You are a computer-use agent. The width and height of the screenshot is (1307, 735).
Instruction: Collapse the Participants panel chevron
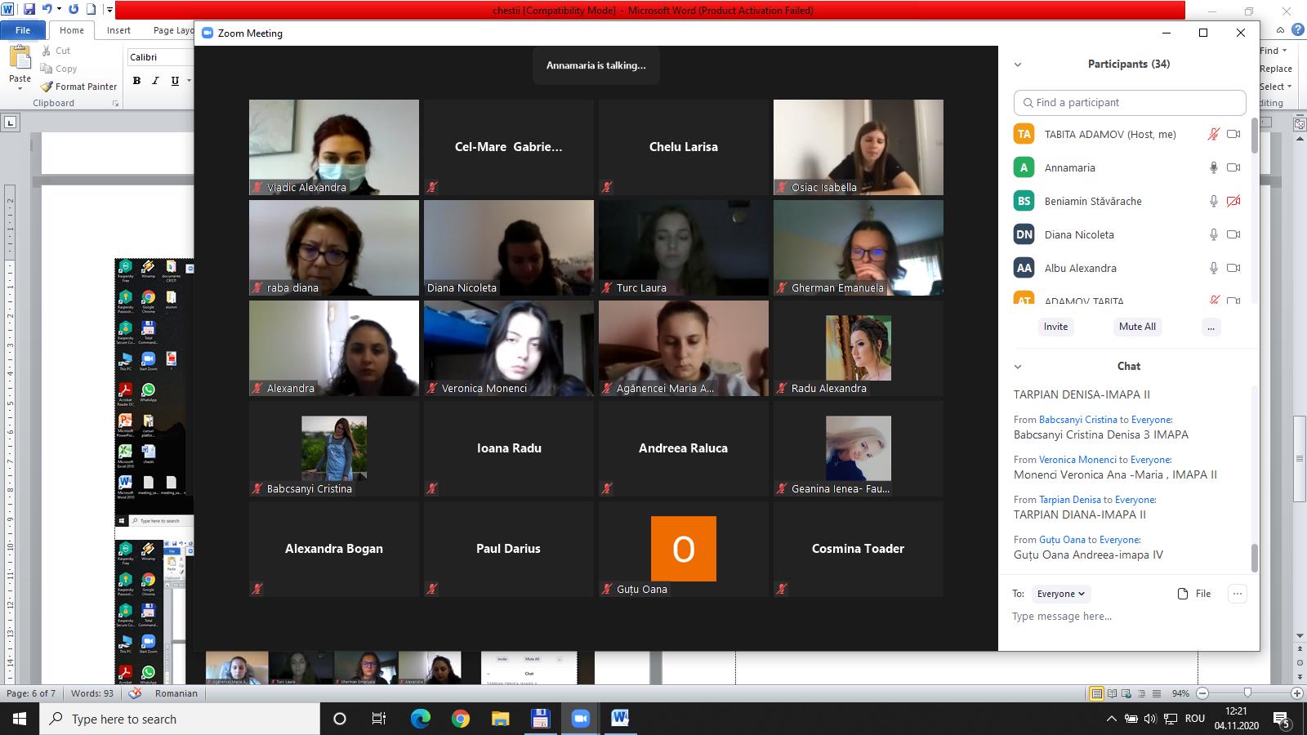[x=1018, y=65]
